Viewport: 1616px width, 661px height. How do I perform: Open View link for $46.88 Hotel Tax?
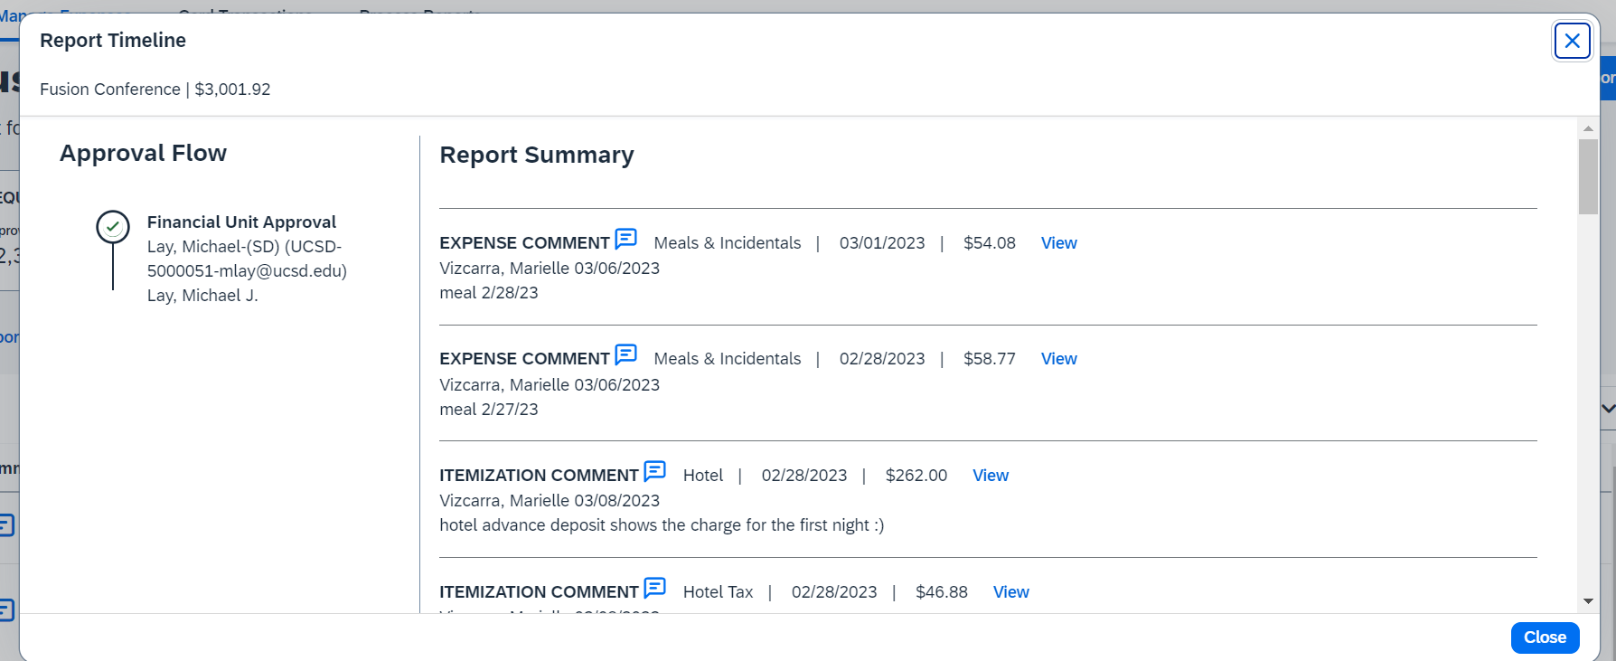pyautogui.click(x=1010, y=592)
